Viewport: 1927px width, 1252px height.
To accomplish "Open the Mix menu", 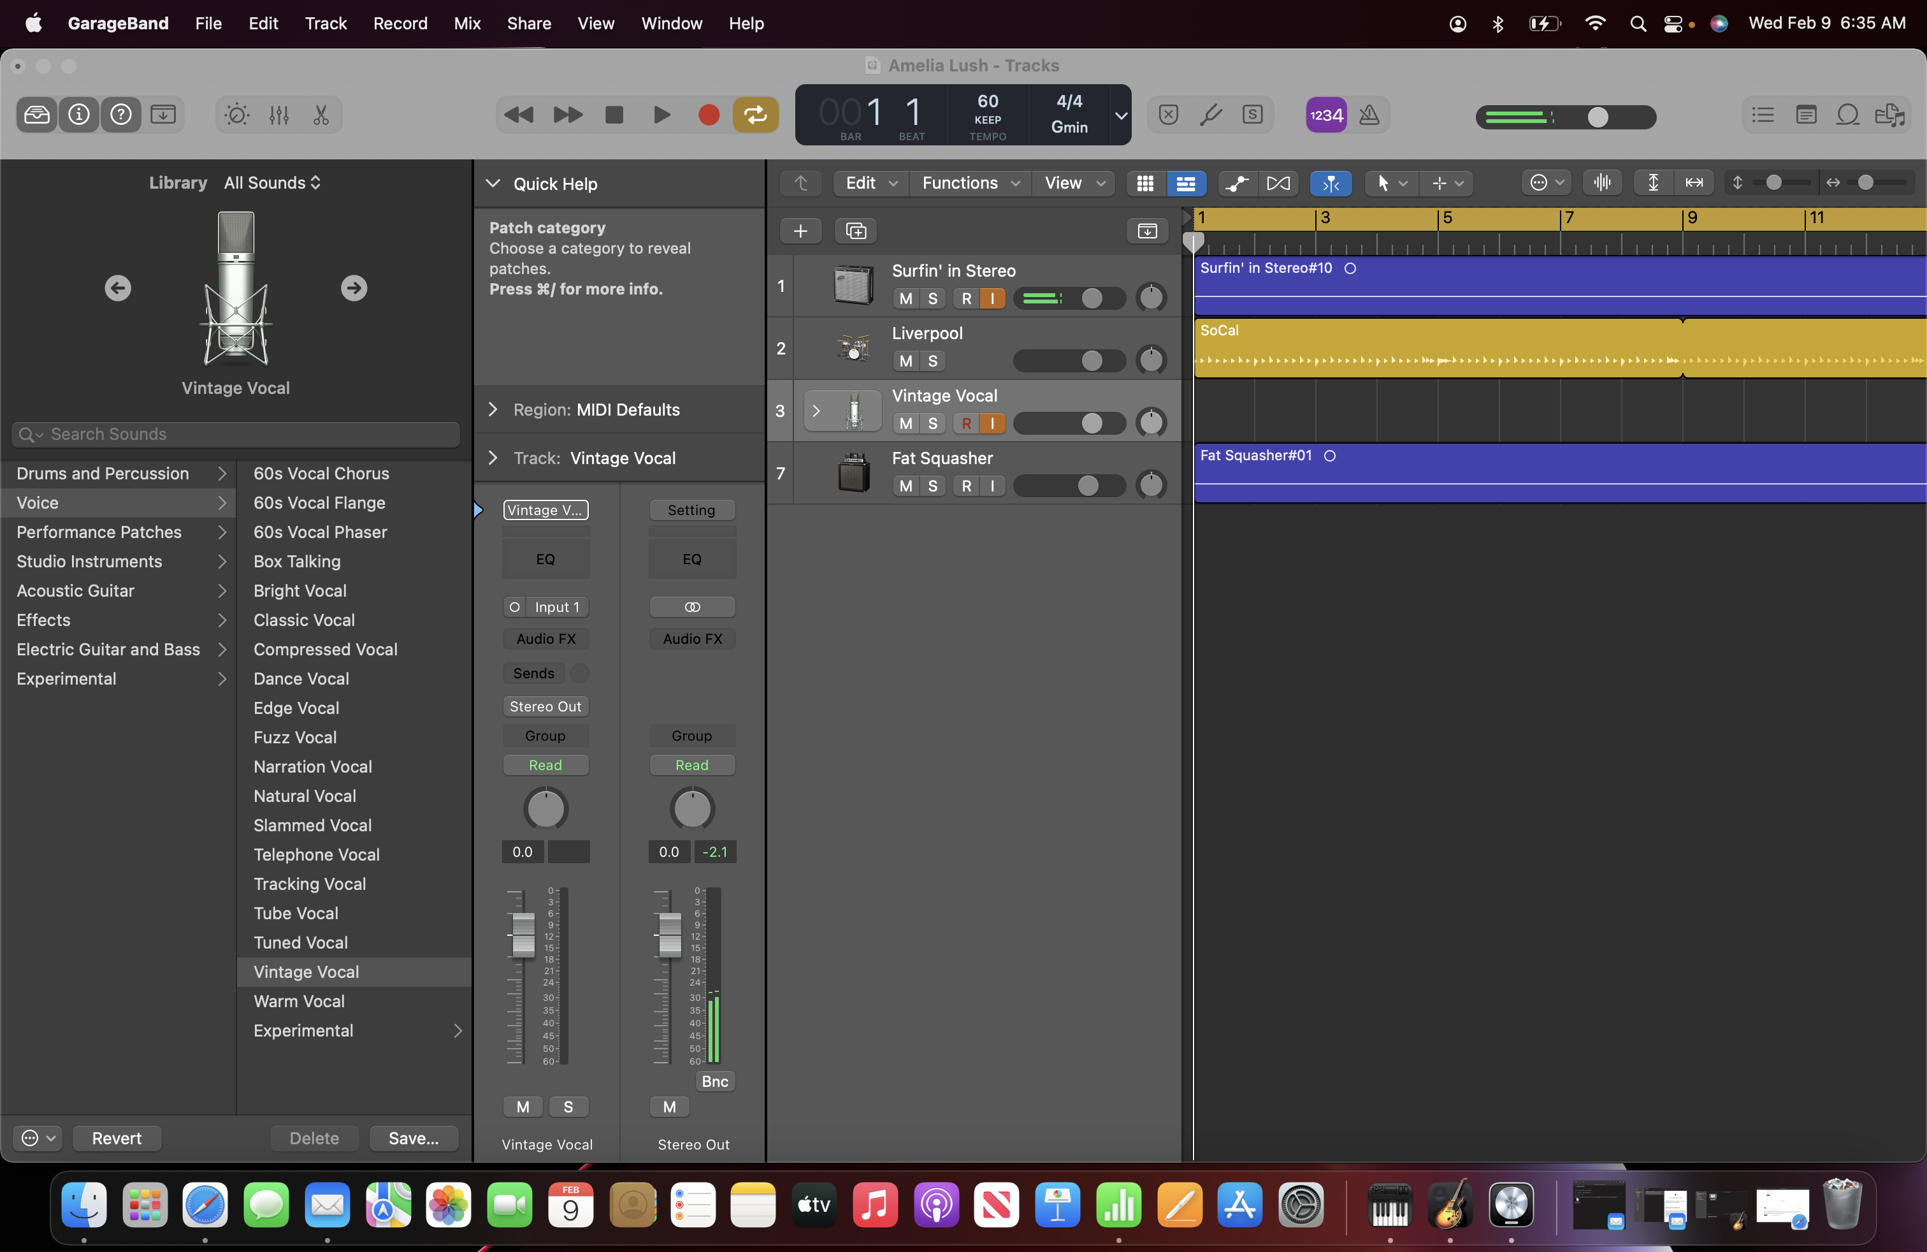I will pos(467,24).
